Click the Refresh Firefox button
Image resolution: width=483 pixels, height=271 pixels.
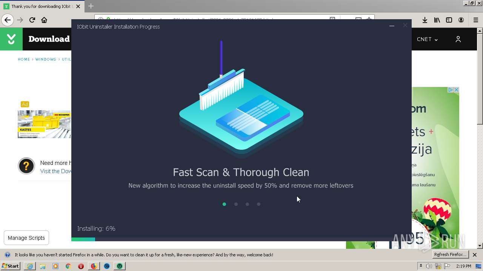click(x=451, y=255)
